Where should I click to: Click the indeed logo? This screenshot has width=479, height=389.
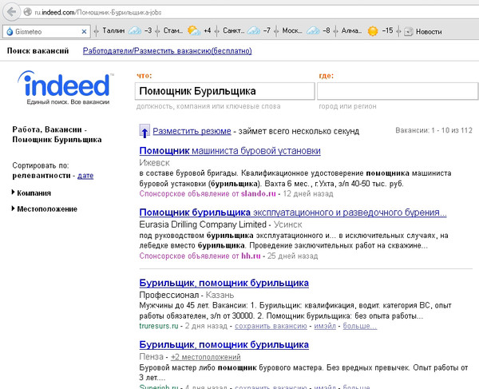tap(65, 88)
